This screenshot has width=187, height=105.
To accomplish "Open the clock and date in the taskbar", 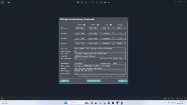I will click(180, 103).
